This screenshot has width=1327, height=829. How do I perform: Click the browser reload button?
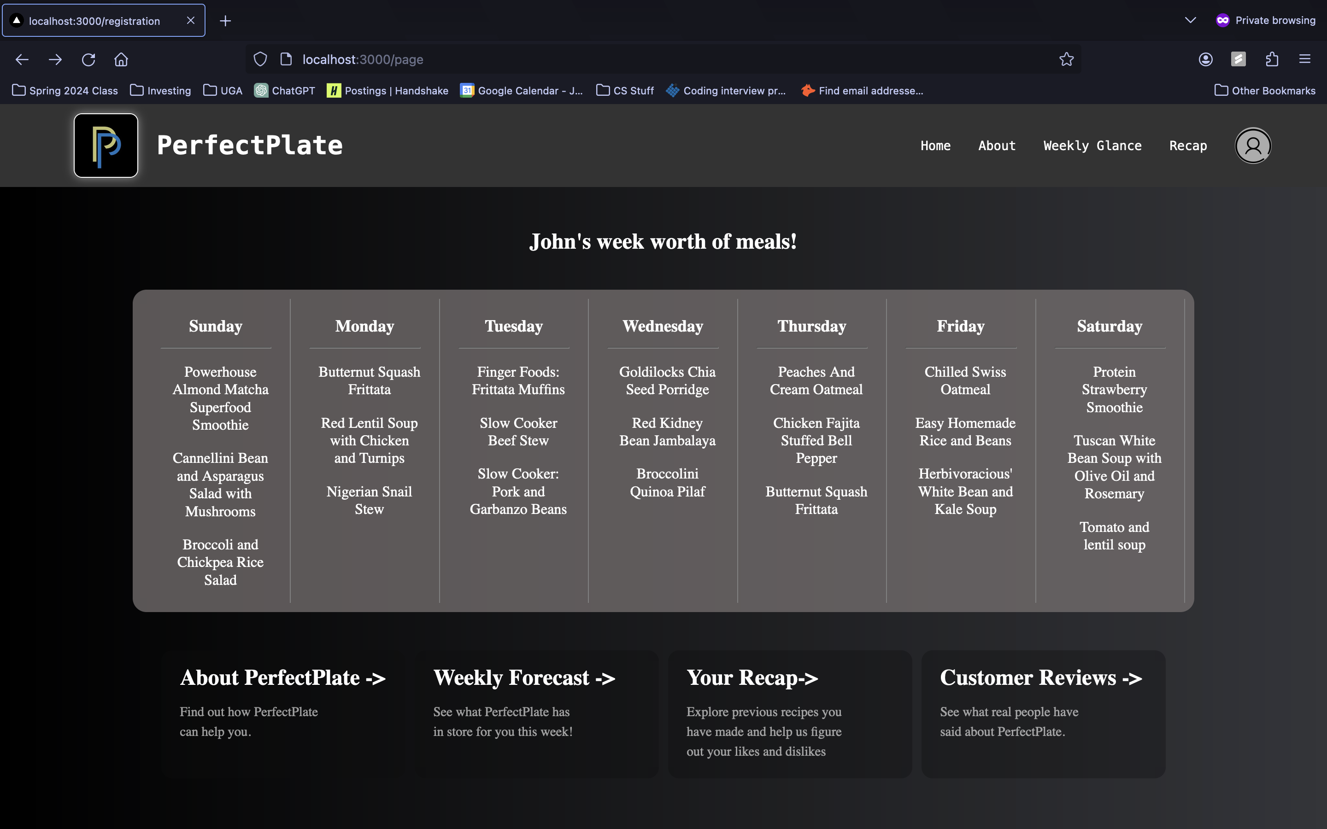[x=88, y=59]
